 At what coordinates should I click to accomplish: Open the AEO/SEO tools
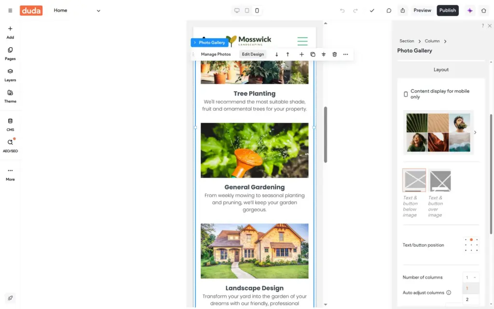click(10, 146)
